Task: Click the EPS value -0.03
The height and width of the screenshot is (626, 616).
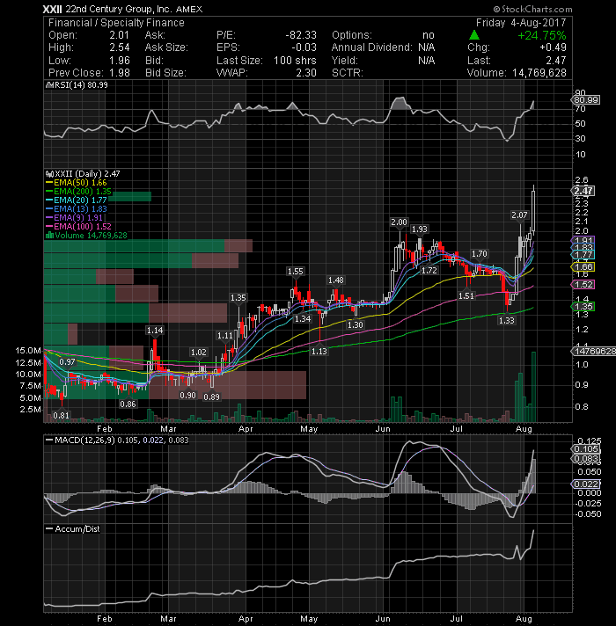Action: (304, 47)
